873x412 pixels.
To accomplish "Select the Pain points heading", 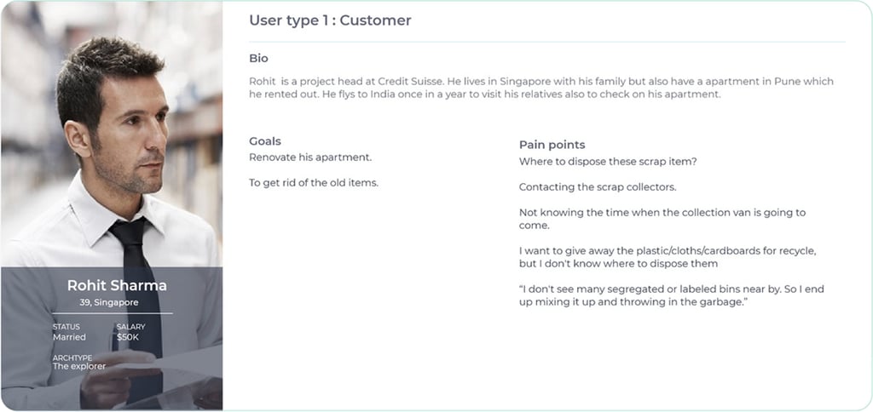I will pos(552,145).
